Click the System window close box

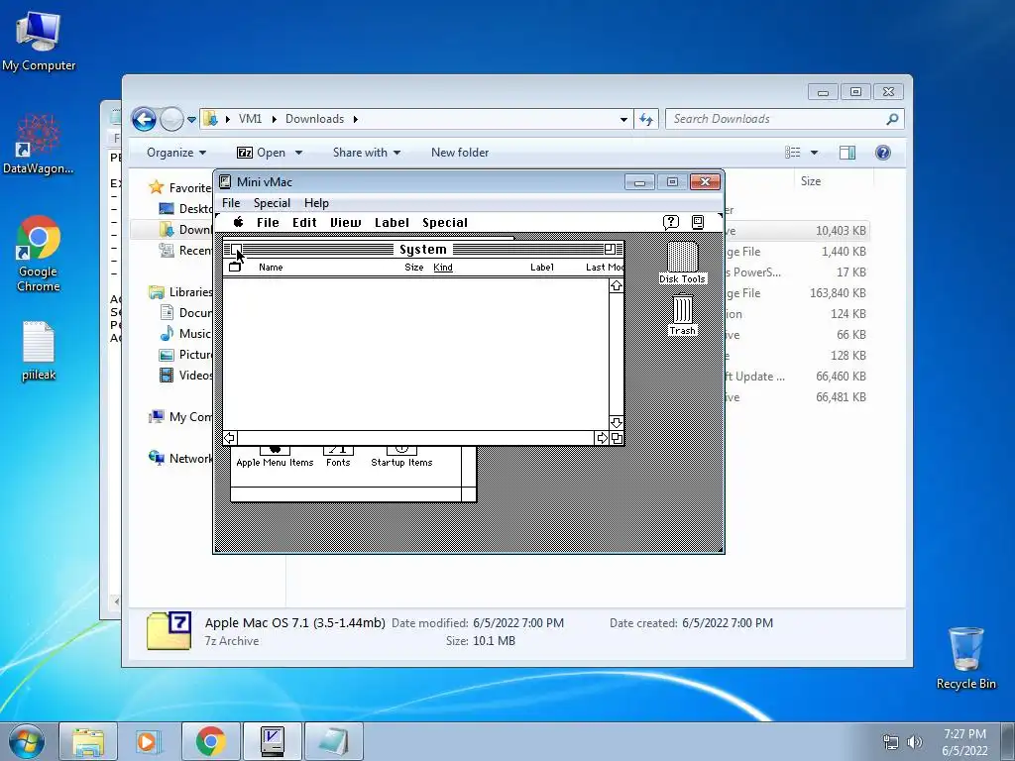click(x=236, y=249)
